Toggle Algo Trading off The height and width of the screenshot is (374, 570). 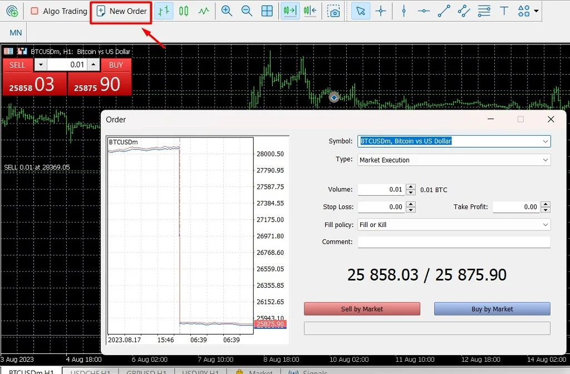[58, 11]
